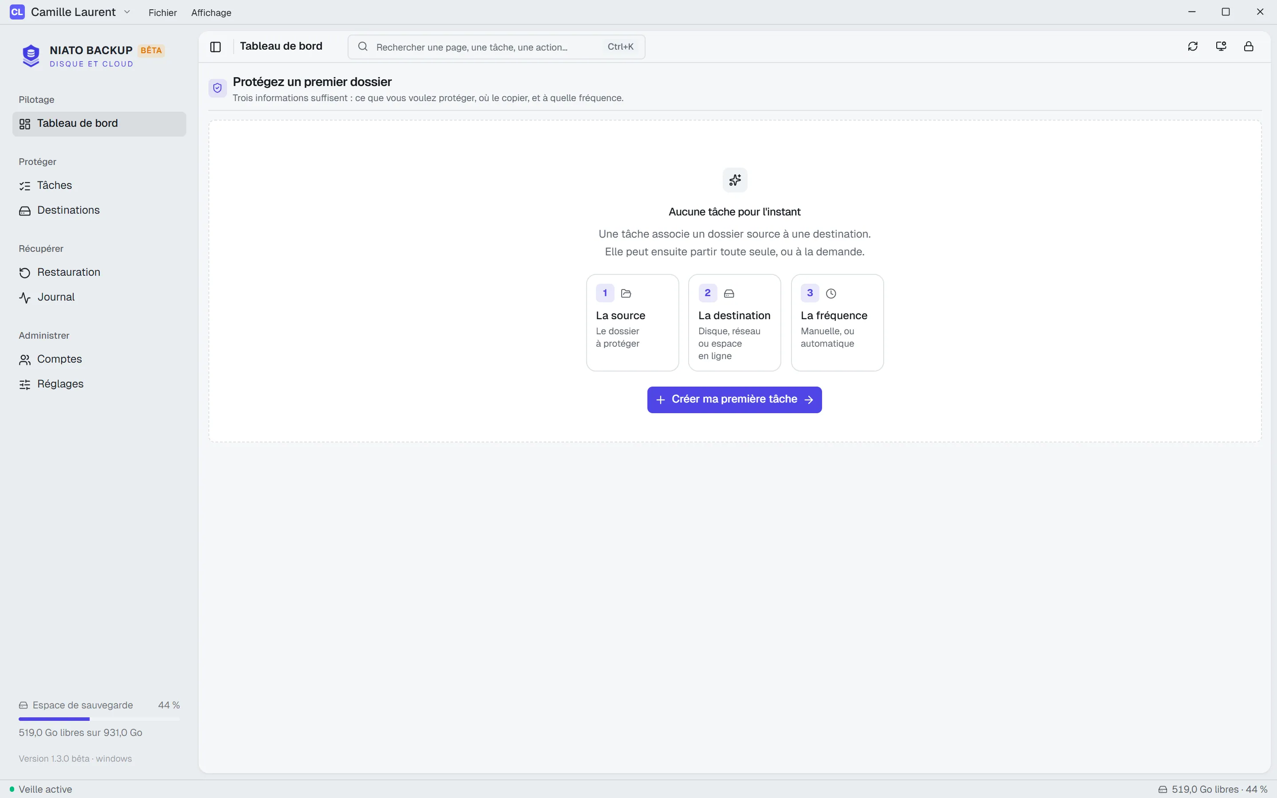Click the Niato Backup shield logo
Screen dimensions: 1277x798
[x=31, y=55]
